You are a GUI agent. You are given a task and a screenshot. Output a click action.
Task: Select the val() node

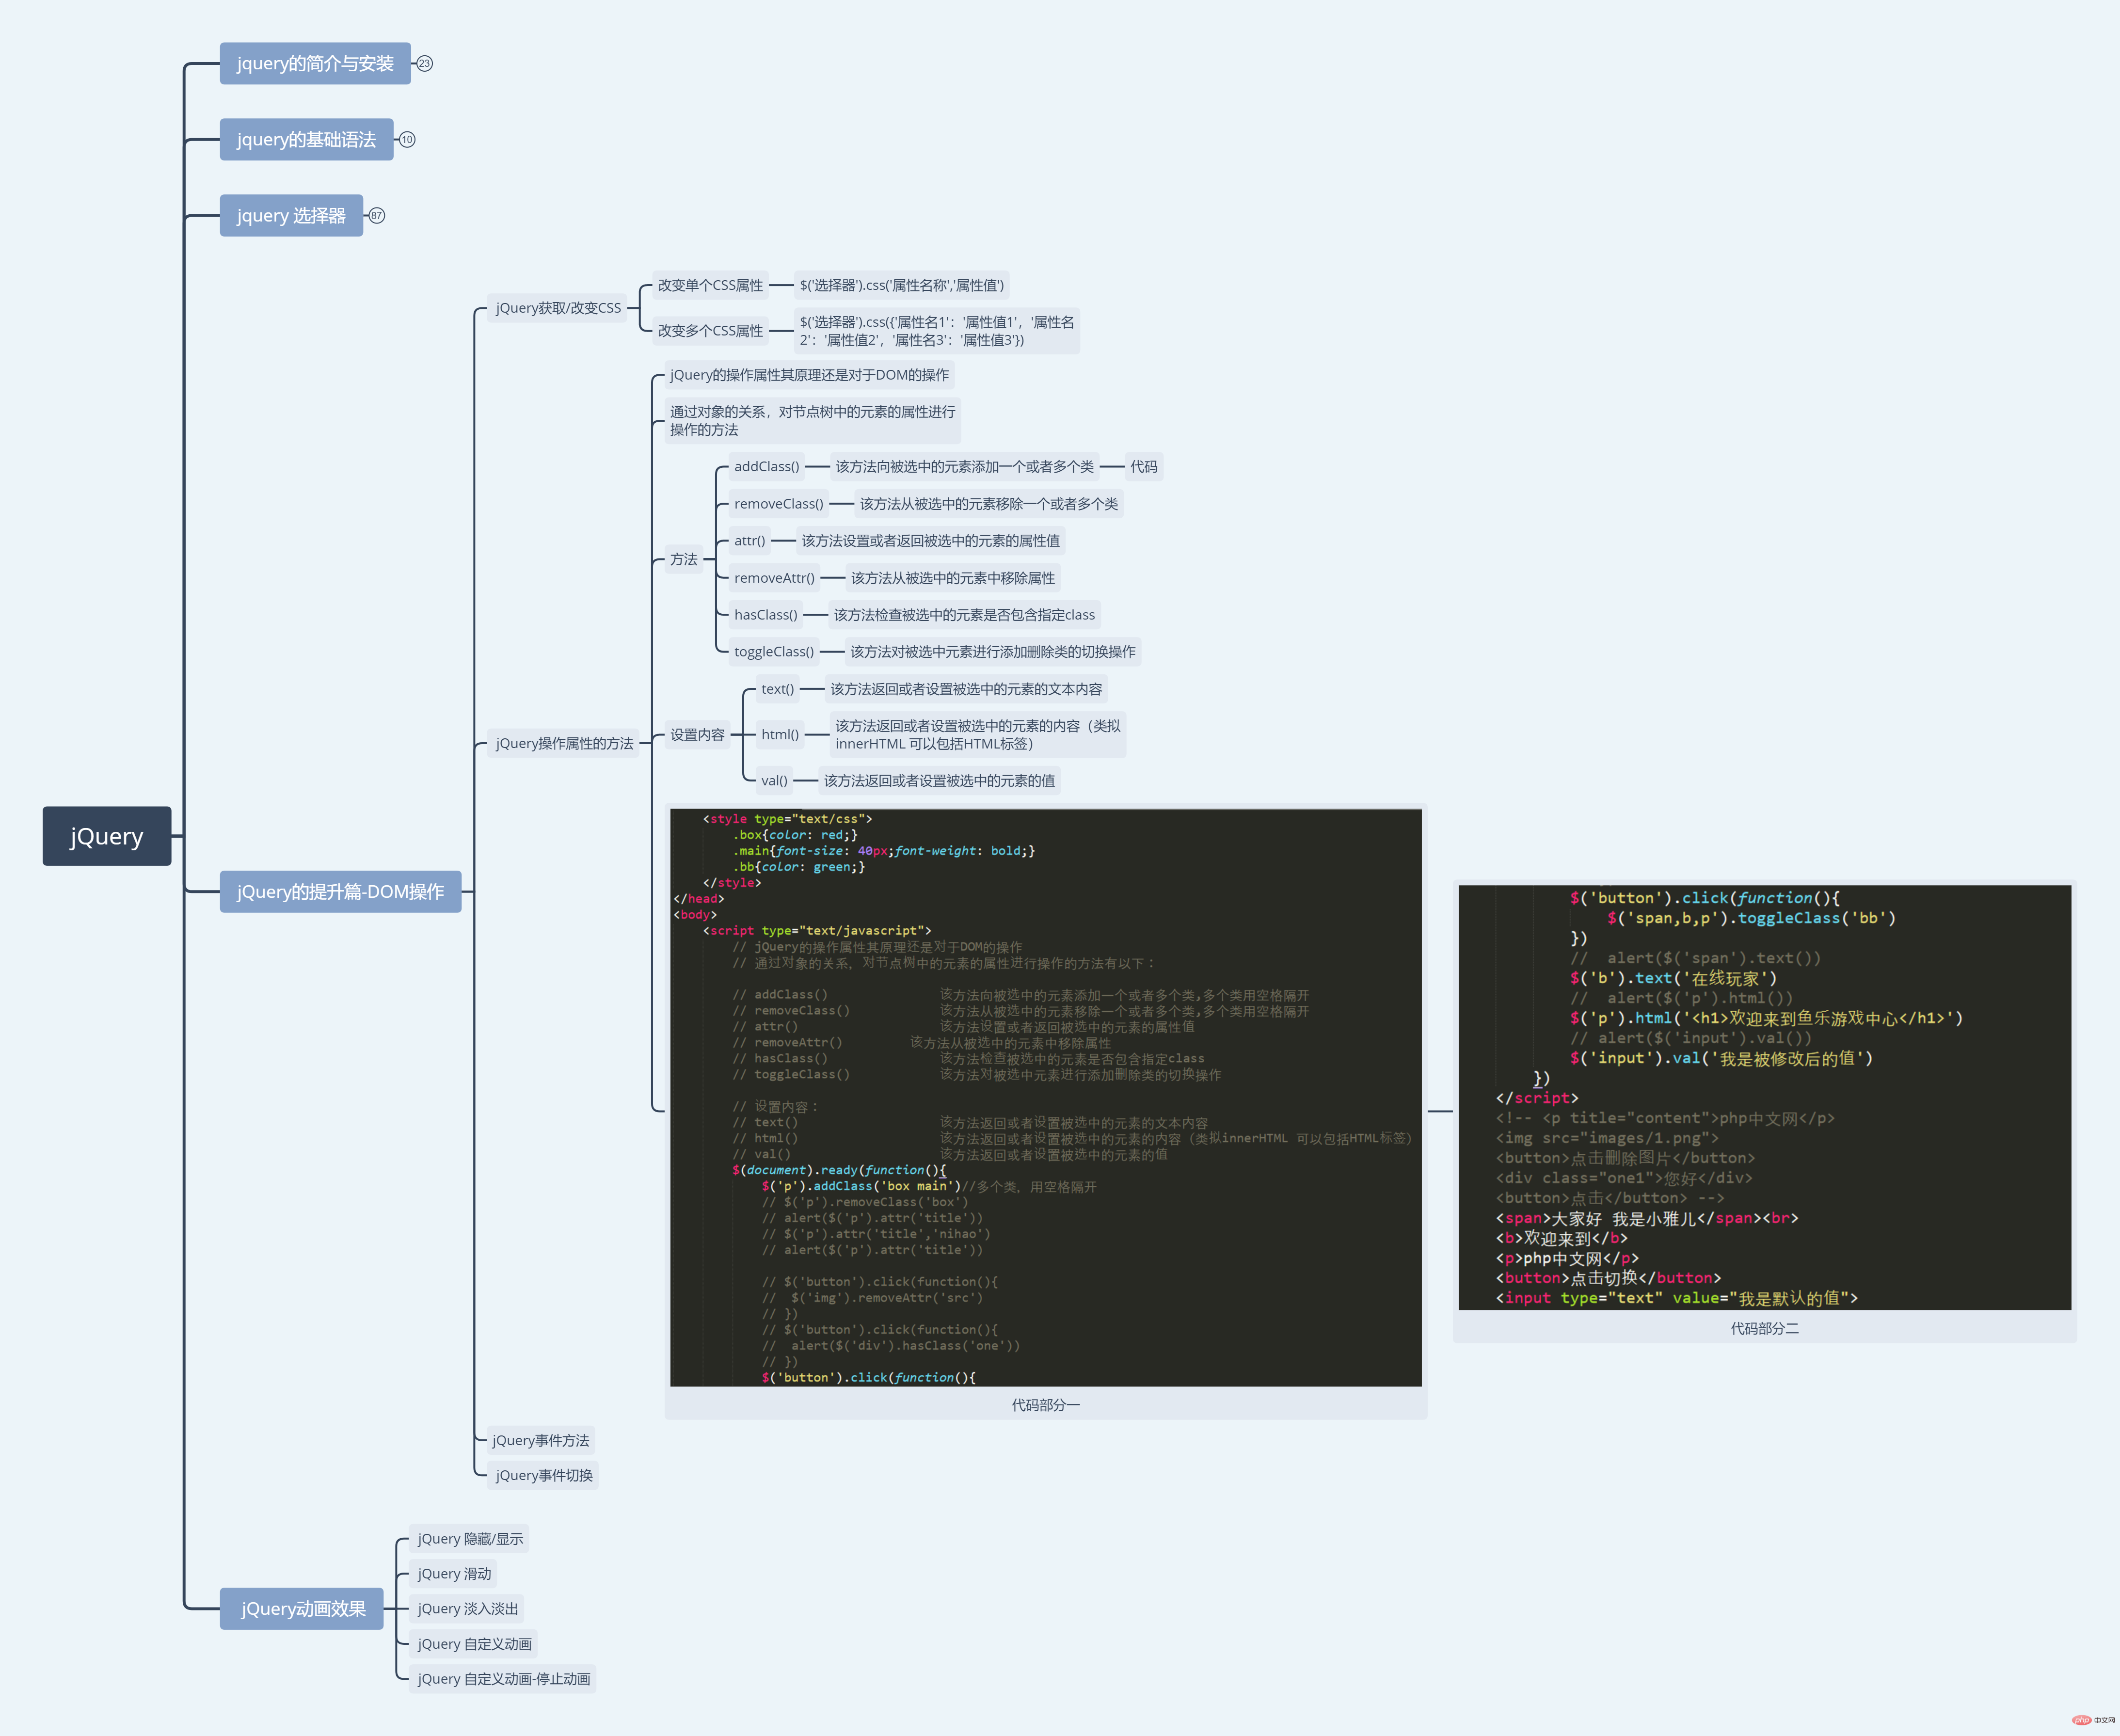775,781
